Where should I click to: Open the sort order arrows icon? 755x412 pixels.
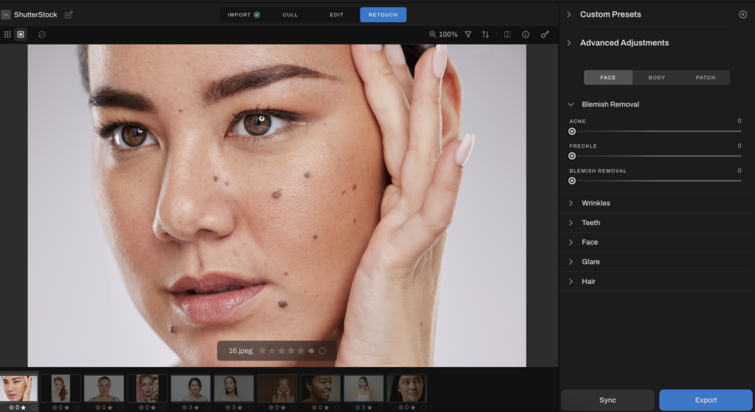485,35
